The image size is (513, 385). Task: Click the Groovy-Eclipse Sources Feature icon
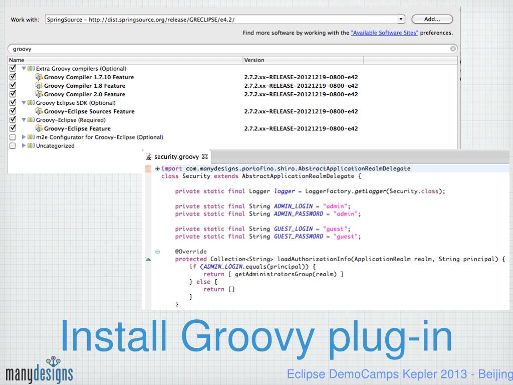tap(39, 111)
